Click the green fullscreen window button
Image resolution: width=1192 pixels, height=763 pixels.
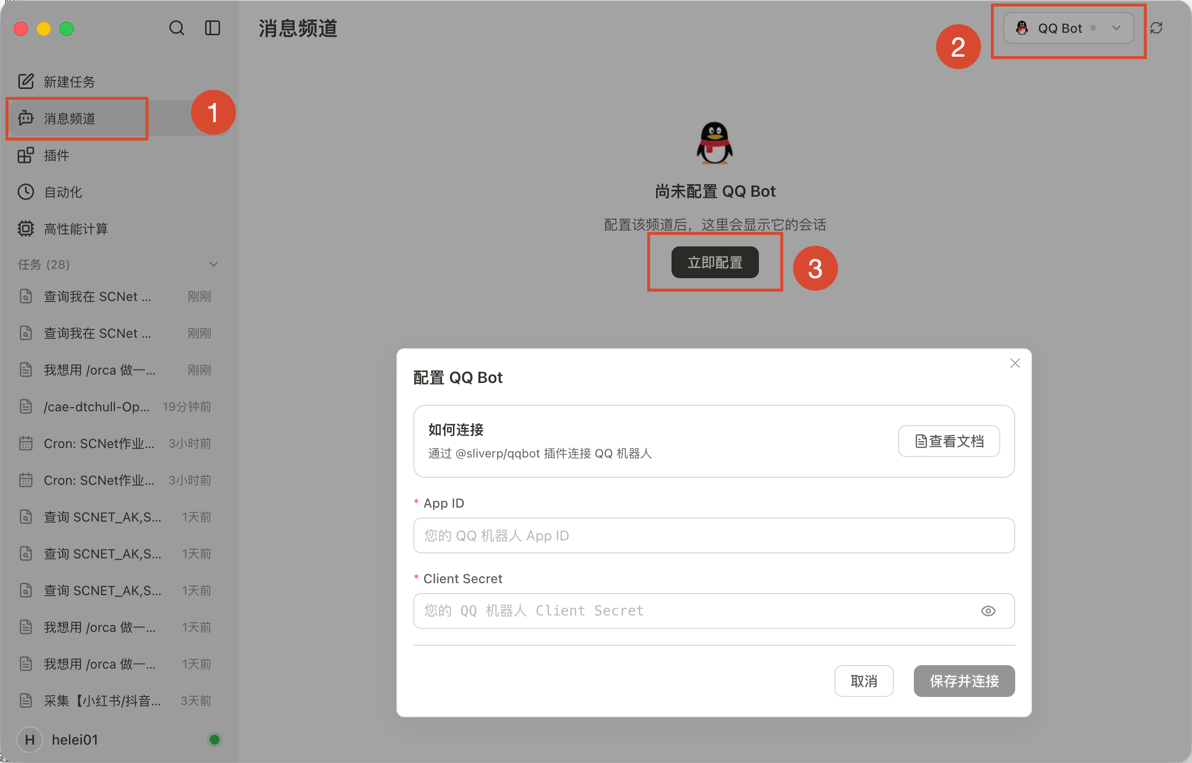[x=67, y=29]
